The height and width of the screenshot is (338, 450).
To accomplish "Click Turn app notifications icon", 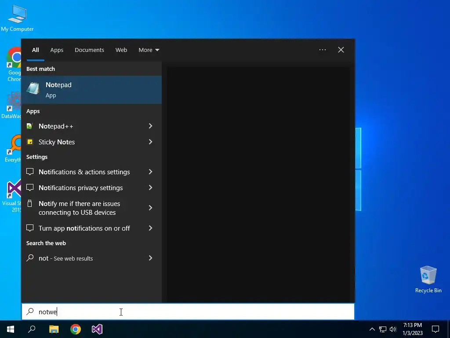I will click(x=30, y=228).
